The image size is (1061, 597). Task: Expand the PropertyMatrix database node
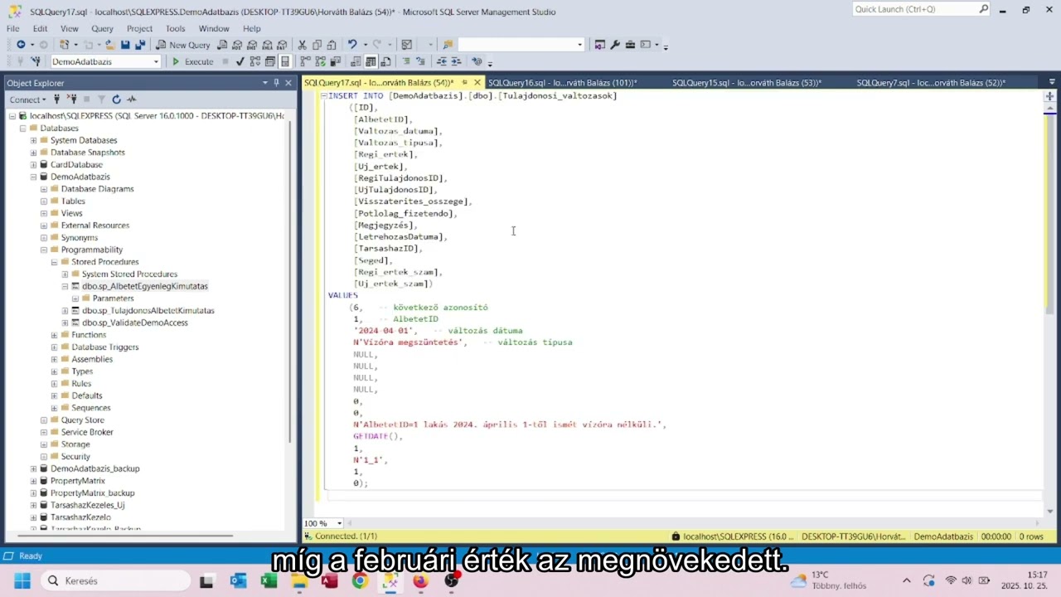[x=33, y=481]
